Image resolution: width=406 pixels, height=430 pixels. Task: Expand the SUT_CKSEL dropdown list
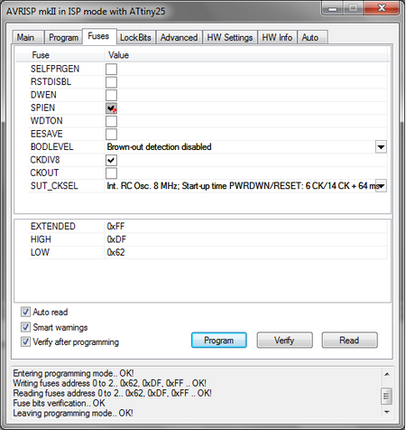(x=381, y=186)
